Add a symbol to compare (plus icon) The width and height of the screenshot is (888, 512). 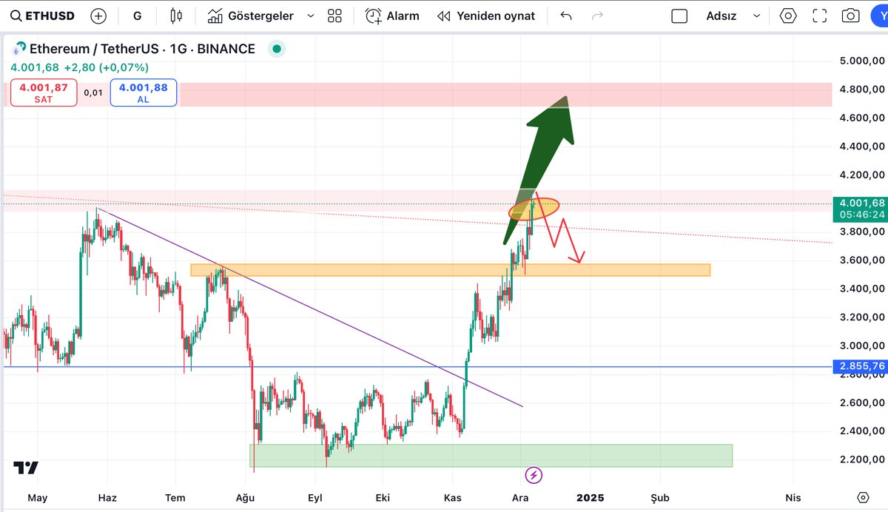click(98, 16)
